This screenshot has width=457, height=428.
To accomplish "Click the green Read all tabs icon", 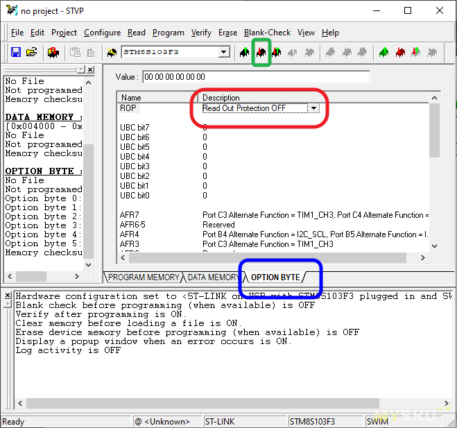I will point(383,52).
